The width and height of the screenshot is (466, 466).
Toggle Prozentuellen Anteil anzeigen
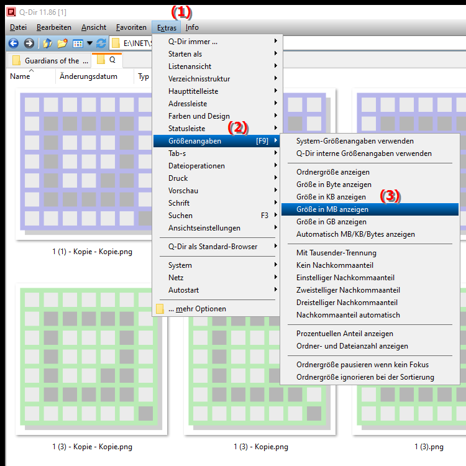pyautogui.click(x=370, y=334)
